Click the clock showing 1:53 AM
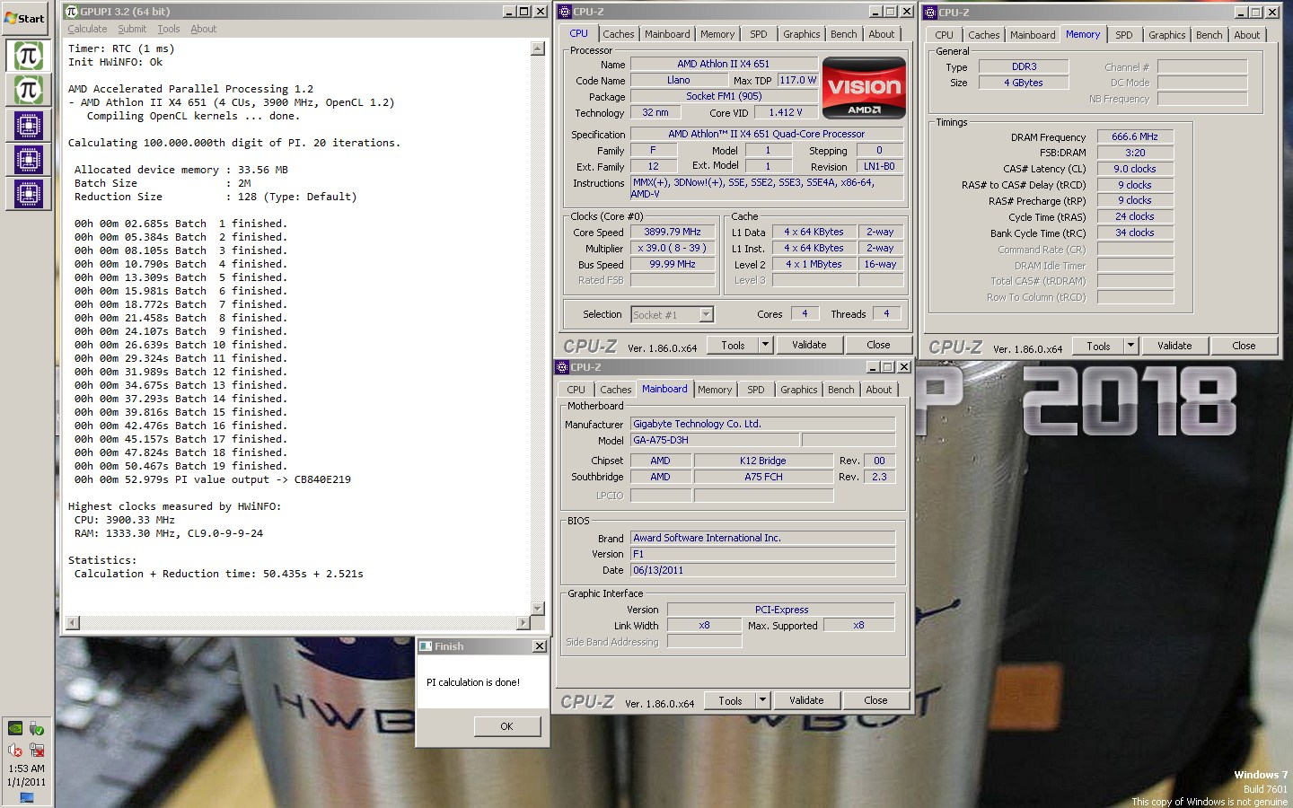Screen dimensions: 1293x808 click(26, 768)
